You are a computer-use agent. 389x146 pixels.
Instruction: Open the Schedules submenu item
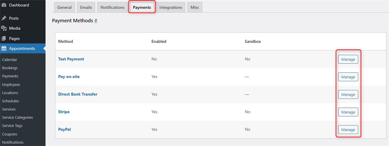point(10,101)
